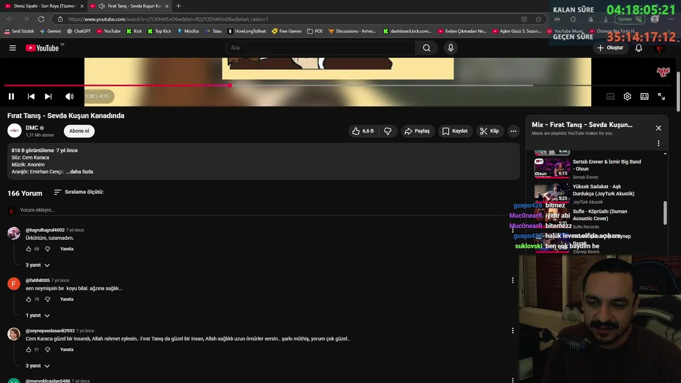Screen dimensions: 681x383
Task: Mute the video volume
Action: [x=69, y=96]
